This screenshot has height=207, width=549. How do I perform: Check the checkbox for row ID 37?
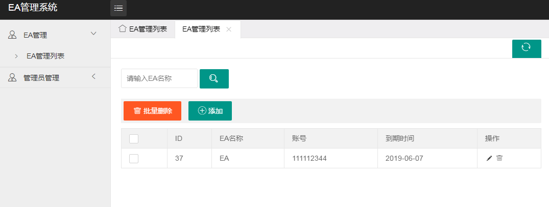coord(134,159)
